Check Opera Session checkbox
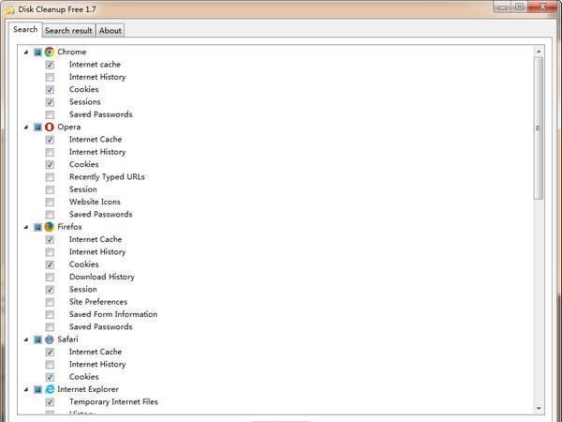 [50, 189]
